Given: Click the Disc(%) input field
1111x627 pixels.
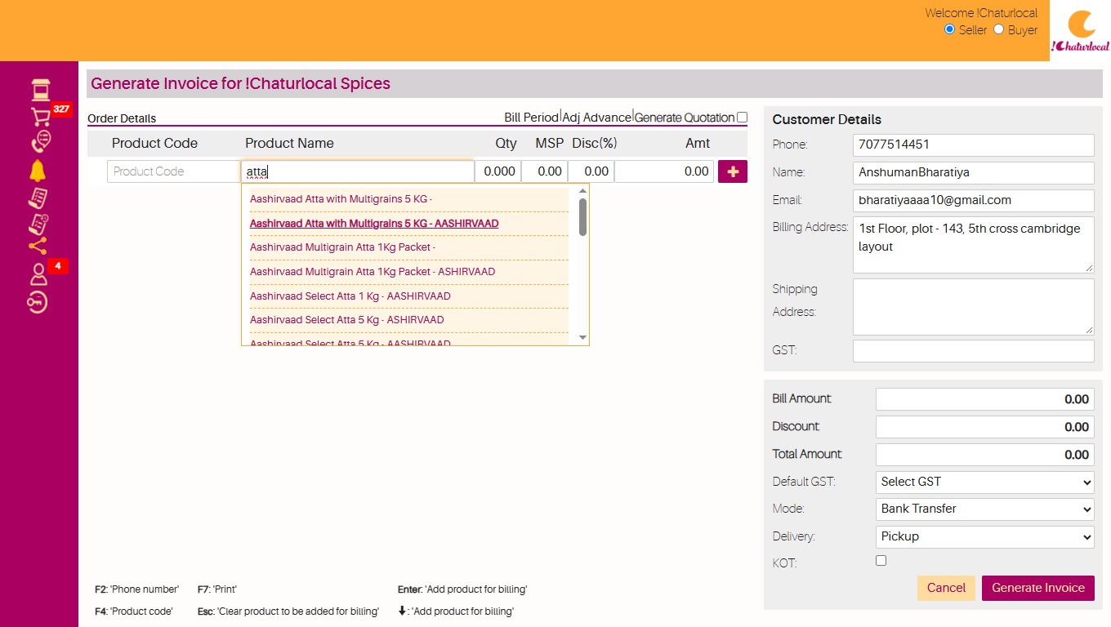Looking at the screenshot, I should tap(591, 171).
